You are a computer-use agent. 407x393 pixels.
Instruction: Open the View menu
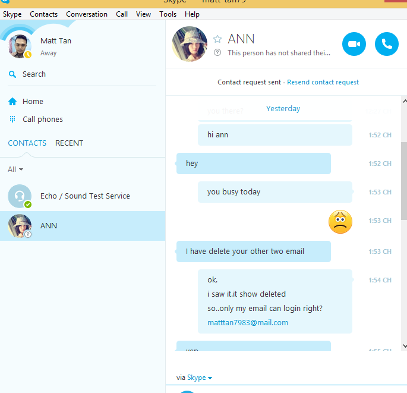pyautogui.click(x=143, y=14)
